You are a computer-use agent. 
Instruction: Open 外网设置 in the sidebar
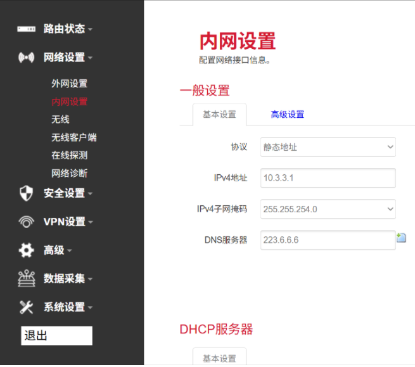click(69, 84)
